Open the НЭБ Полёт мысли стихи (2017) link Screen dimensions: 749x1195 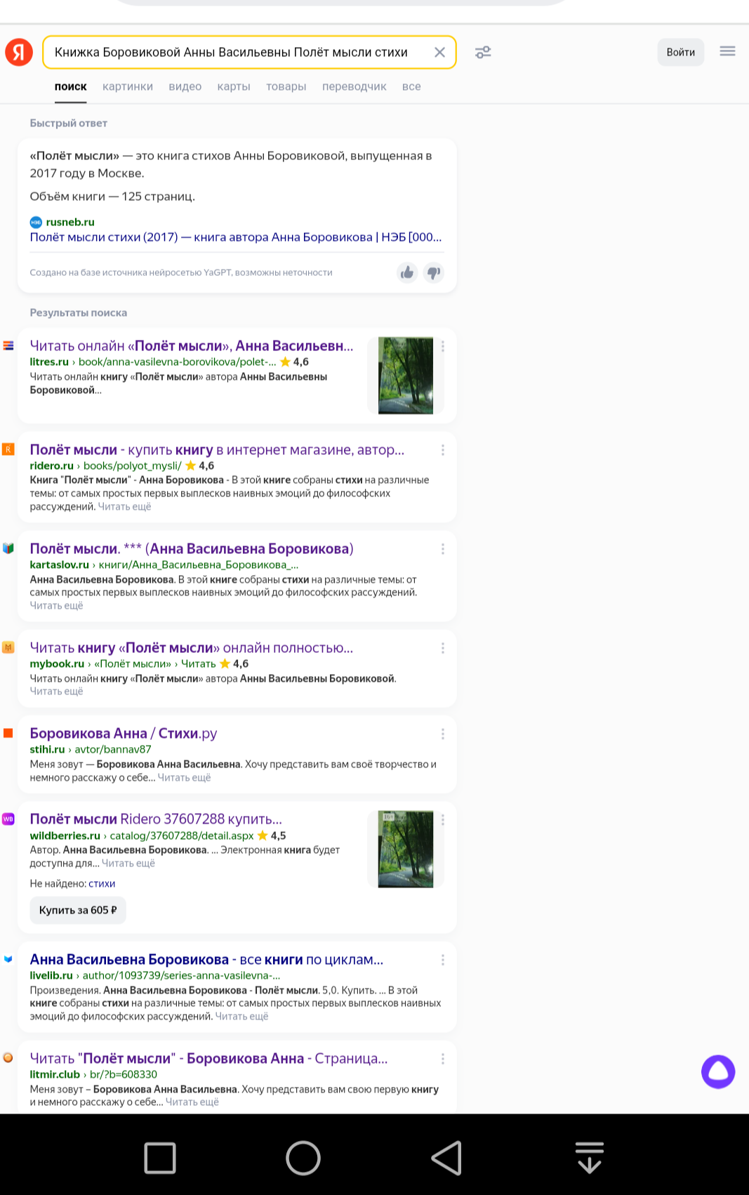click(236, 237)
